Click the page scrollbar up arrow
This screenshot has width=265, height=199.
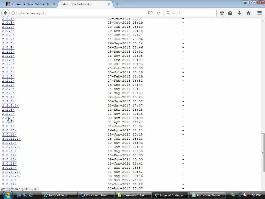(263, 21)
